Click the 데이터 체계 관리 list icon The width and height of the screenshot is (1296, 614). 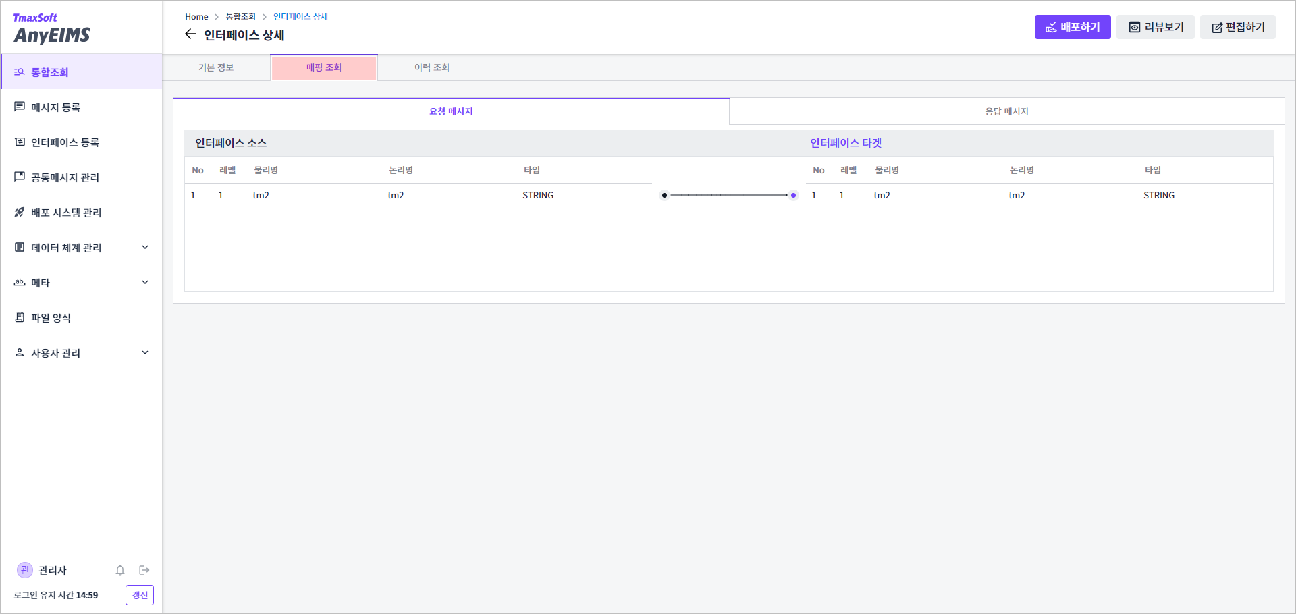[20, 247]
